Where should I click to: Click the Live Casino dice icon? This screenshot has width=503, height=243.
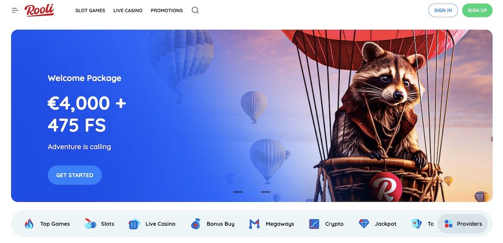[134, 224]
